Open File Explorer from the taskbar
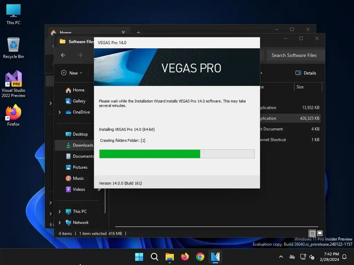Screen dimensions: 354x265 169,257
